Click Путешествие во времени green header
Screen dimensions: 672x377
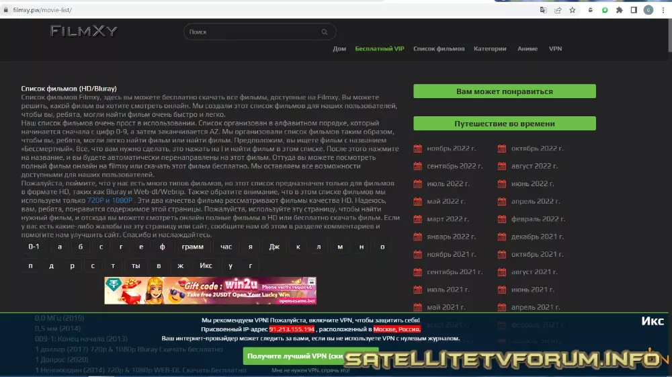505,124
